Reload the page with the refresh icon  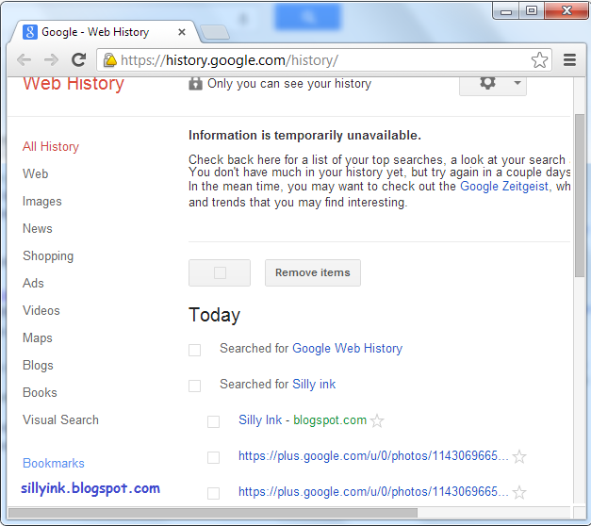pos(79,59)
